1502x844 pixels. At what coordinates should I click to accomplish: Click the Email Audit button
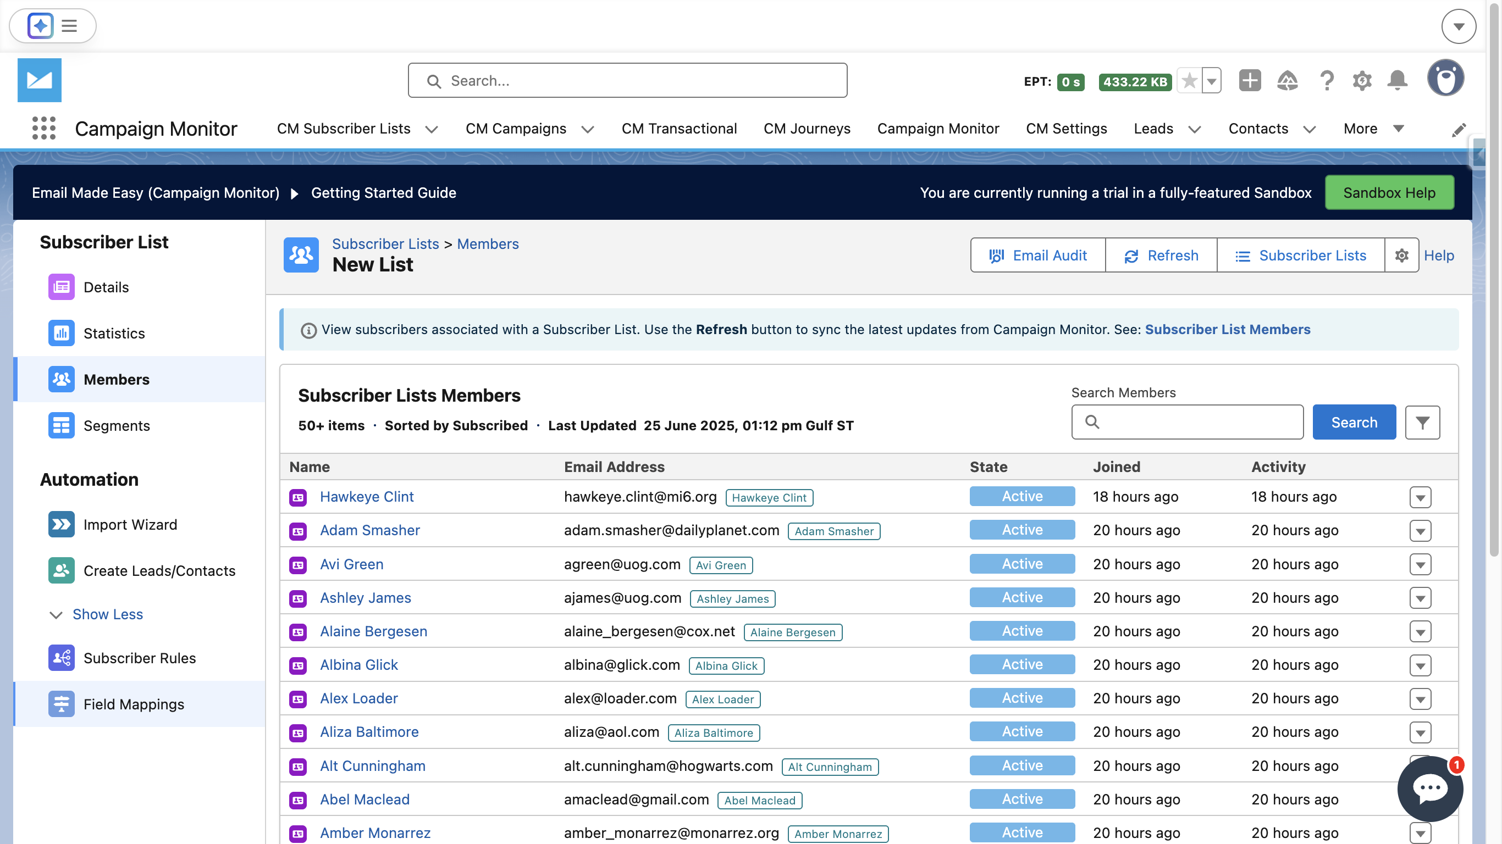pyautogui.click(x=1038, y=256)
